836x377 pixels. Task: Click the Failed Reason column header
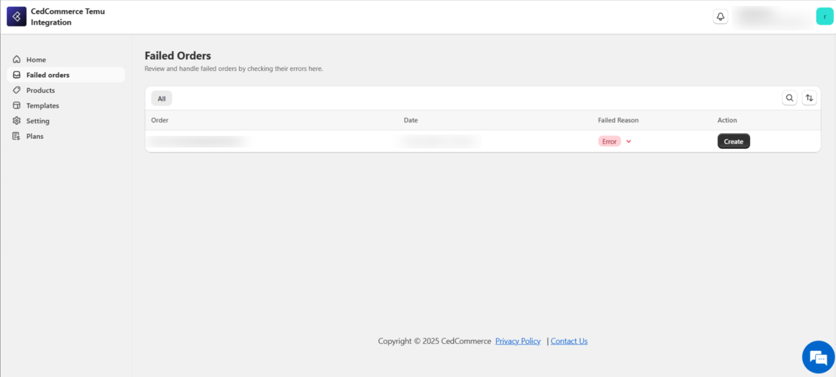click(618, 120)
